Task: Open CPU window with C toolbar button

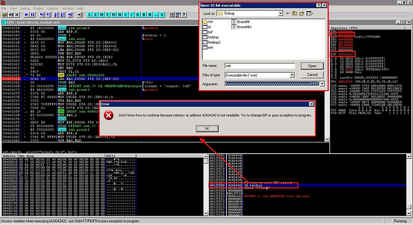Action: coord(126,15)
